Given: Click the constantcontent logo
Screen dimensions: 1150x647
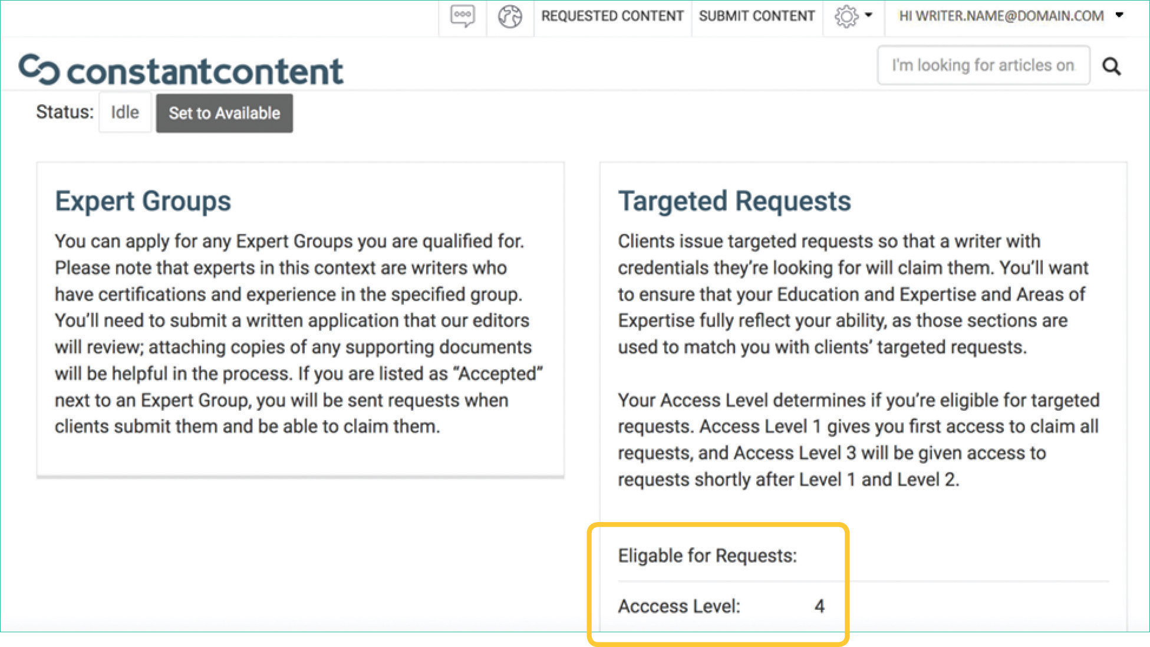Looking at the screenshot, I should click(x=181, y=71).
